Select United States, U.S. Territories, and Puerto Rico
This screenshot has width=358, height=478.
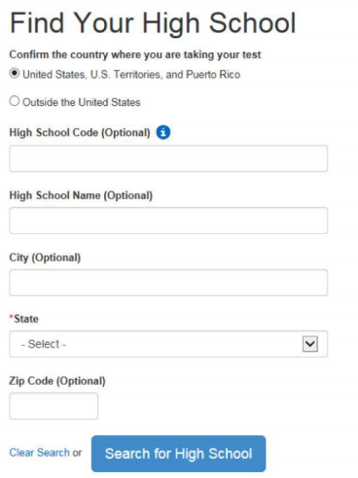coord(15,73)
